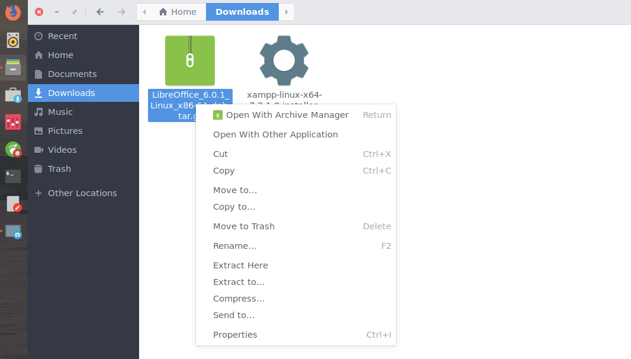Open GNOME Software from the dock
This screenshot has width=631, height=359.
(13, 95)
